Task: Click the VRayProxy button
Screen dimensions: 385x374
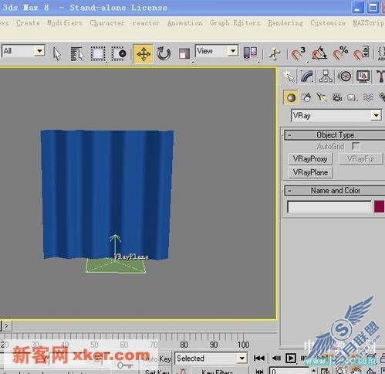Action: pos(310,159)
